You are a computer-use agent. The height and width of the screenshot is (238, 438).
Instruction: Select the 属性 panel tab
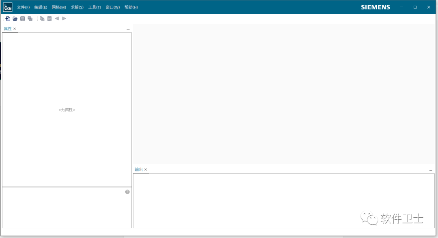(x=8, y=29)
